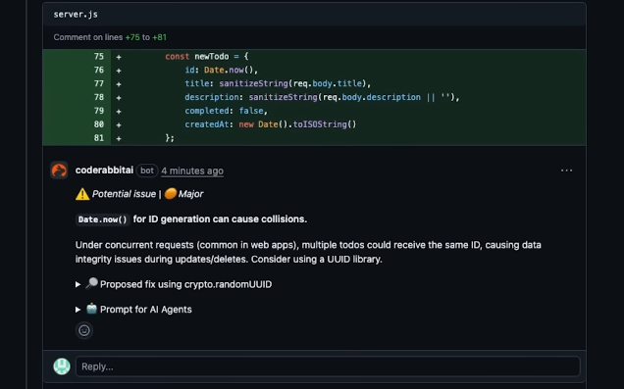Click line number 78 in the diff
This screenshot has height=389, width=624.
pos(99,97)
